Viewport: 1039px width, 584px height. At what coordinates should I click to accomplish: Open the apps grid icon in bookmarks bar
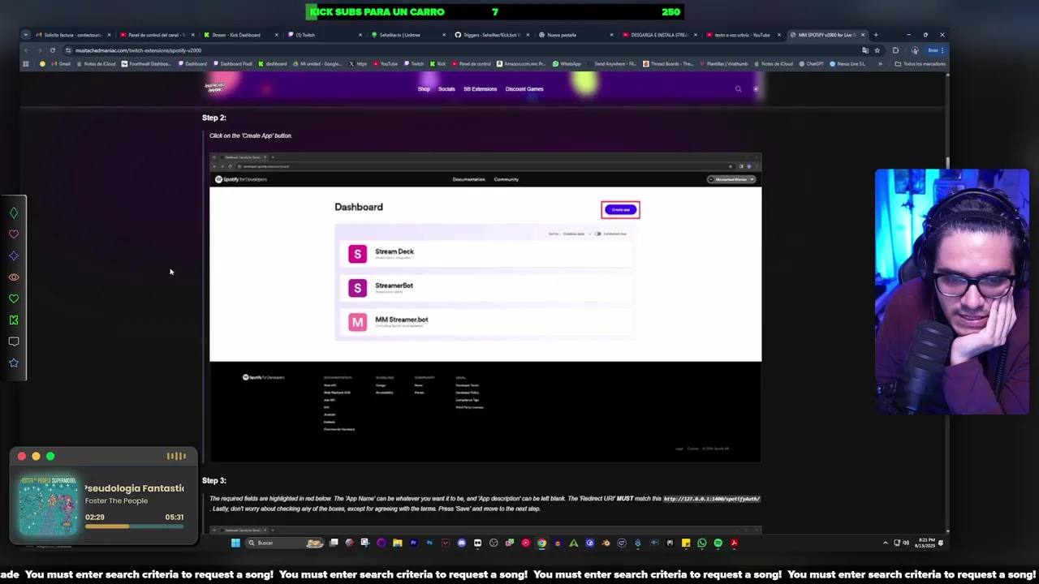pos(26,63)
